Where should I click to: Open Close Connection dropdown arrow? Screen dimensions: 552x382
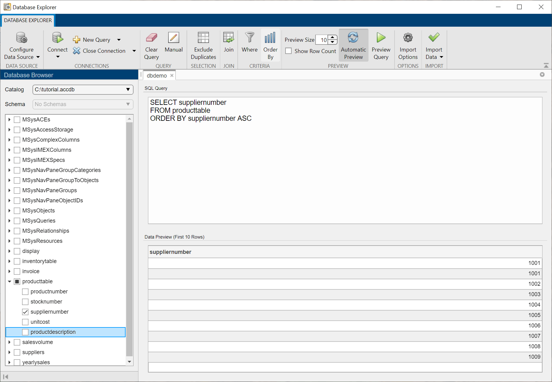click(x=134, y=51)
